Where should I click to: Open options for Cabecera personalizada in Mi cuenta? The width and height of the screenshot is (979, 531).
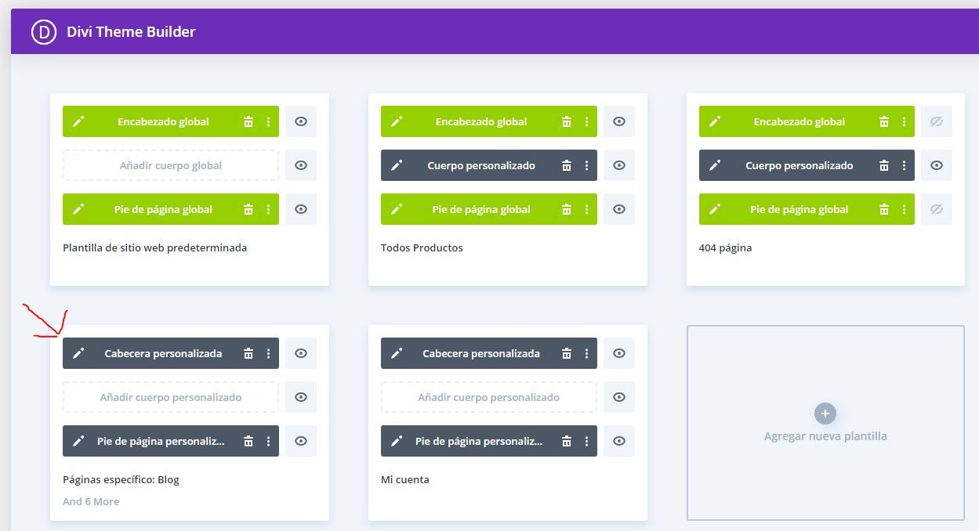coord(586,353)
